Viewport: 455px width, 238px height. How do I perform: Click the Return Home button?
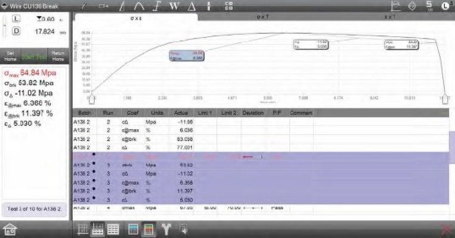coord(58,56)
